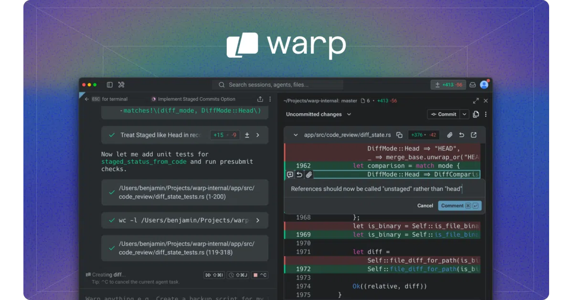Viewport: 573px width, 300px height.
Task: Attach diff_state.rs as context with paperclip
Action: (450, 135)
